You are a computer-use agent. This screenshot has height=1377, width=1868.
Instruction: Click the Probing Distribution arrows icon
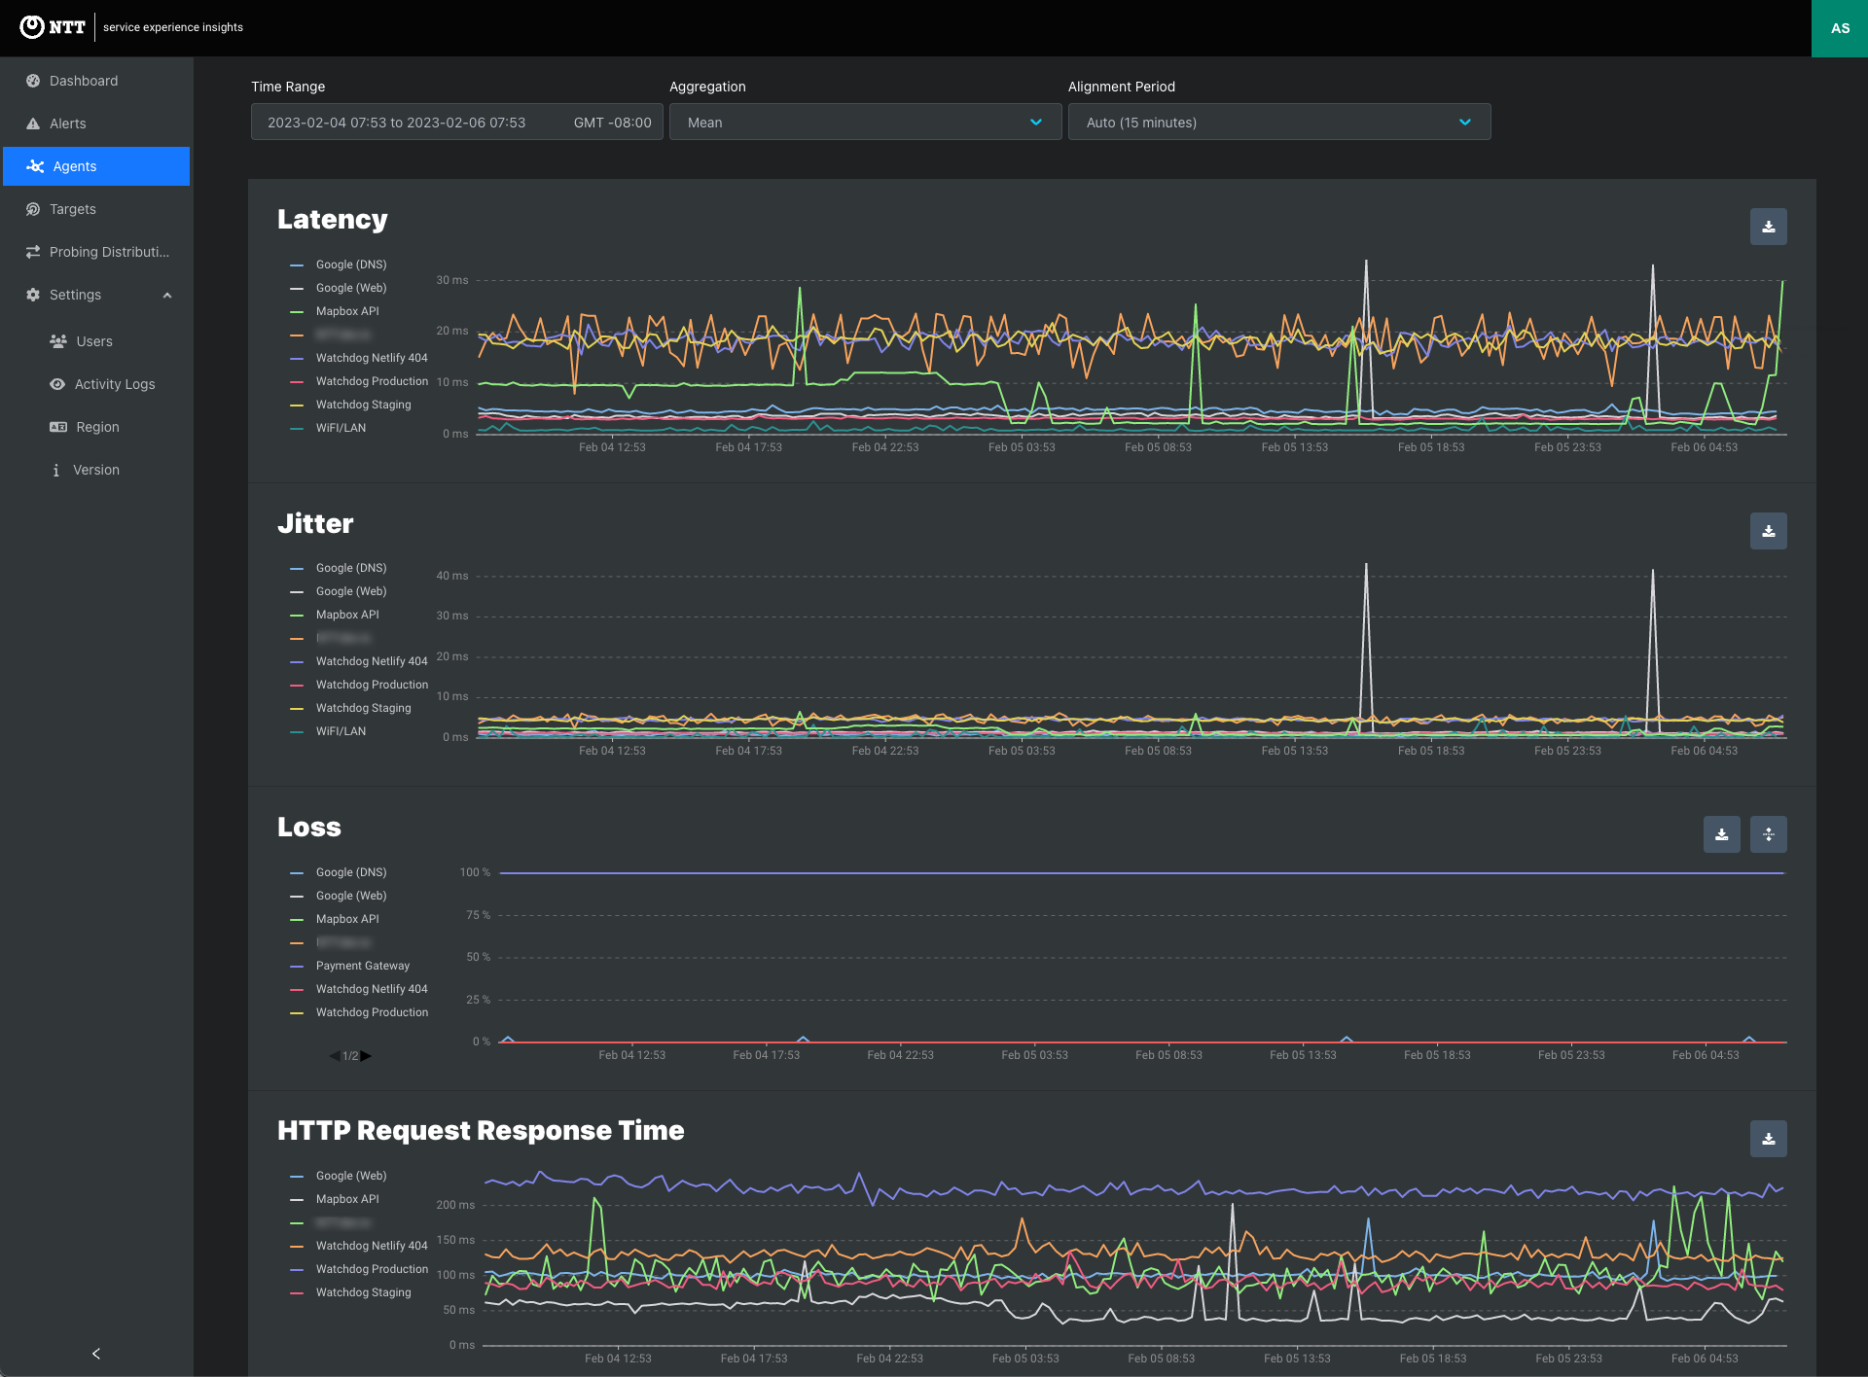point(33,252)
